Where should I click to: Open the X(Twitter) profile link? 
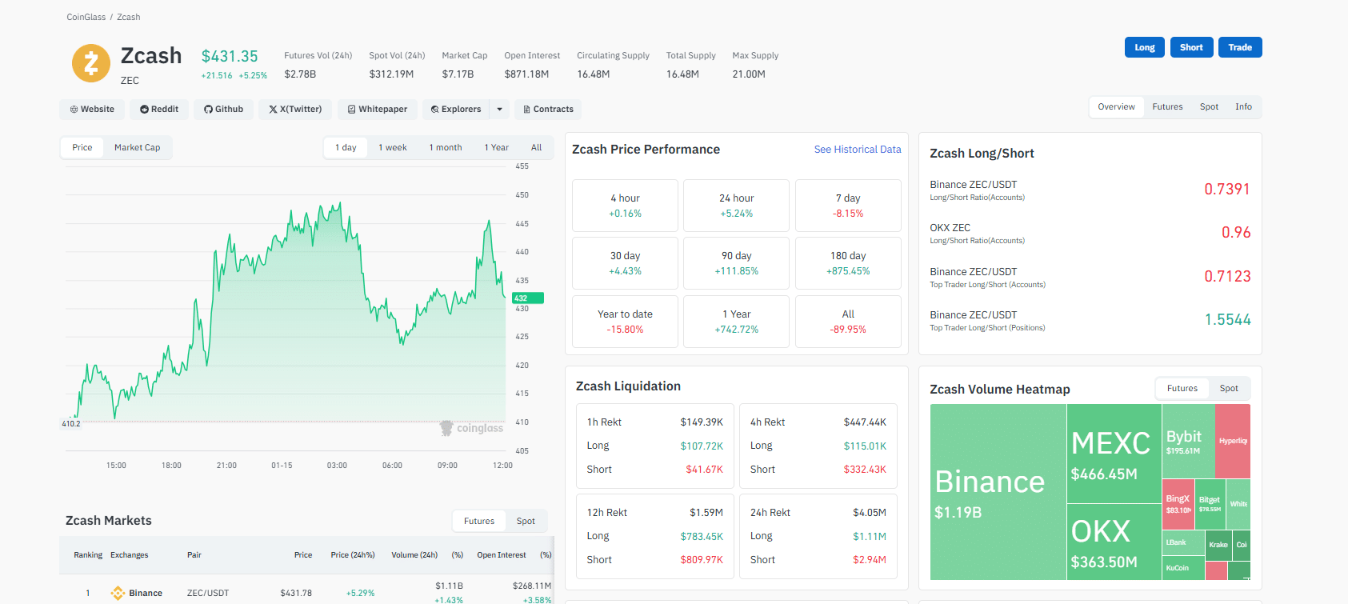coord(295,110)
